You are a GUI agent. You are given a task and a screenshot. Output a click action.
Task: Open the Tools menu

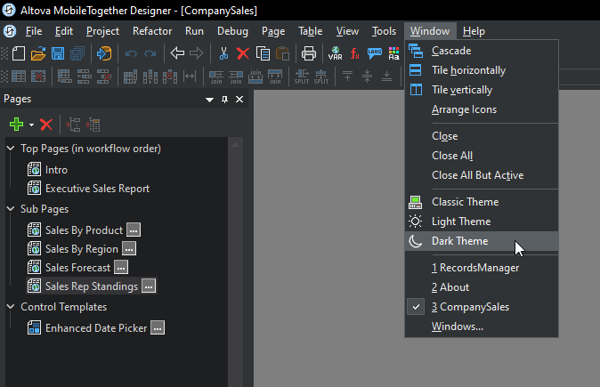(x=384, y=31)
